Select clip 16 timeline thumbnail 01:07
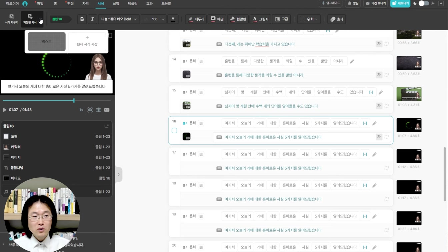Image resolution: width=448 pixels, height=252 pixels. (409, 125)
